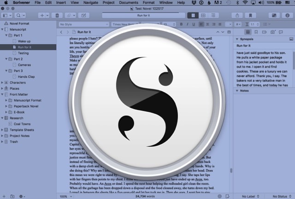Click the document target icon in footer
This screenshot has height=199, width=295.
tap(219, 196)
